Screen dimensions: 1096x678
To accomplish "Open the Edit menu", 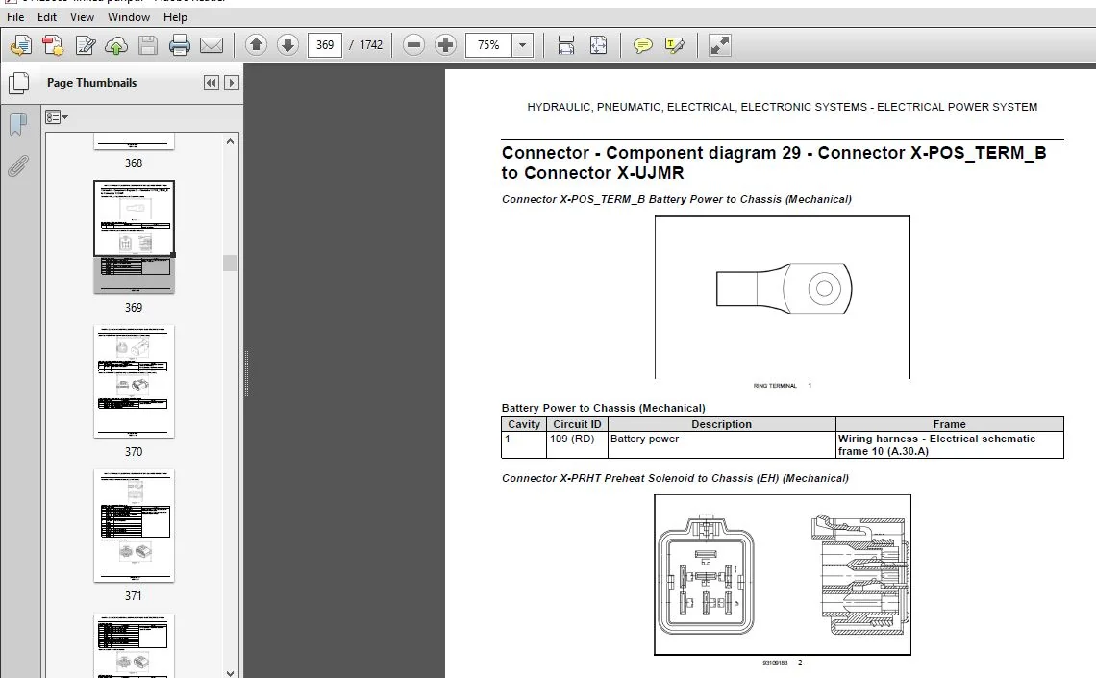I will (x=47, y=16).
